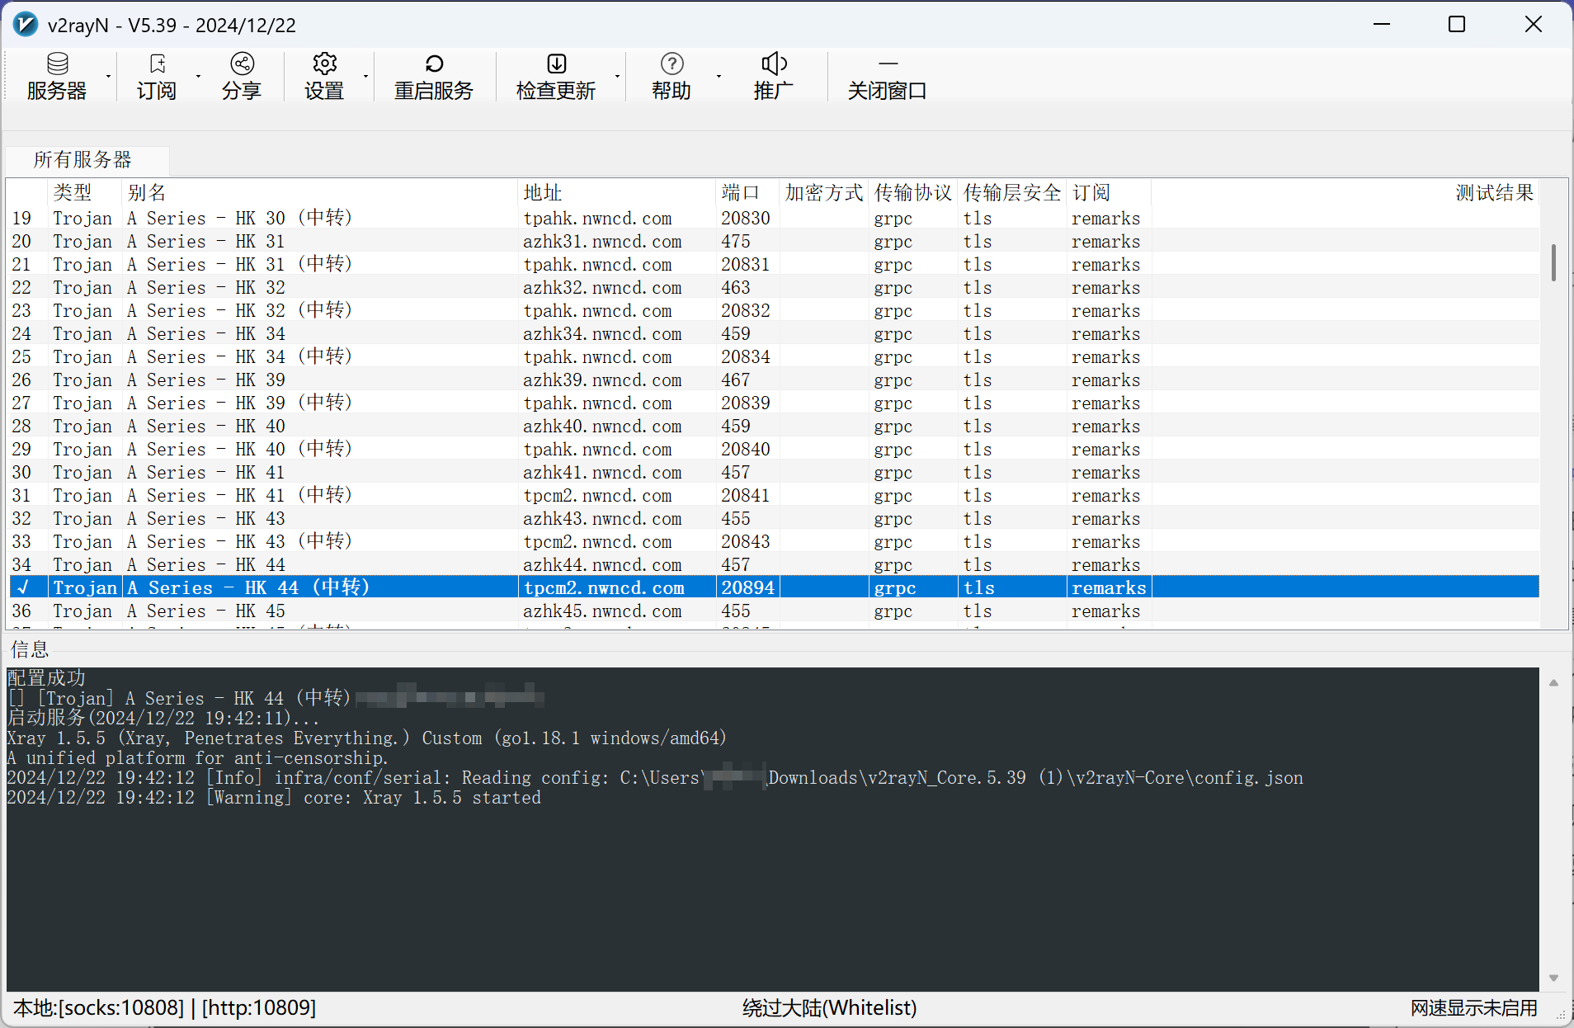Select server row azhk41.nwncd.com
The height and width of the screenshot is (1028, 1574).
pos(773,472)
